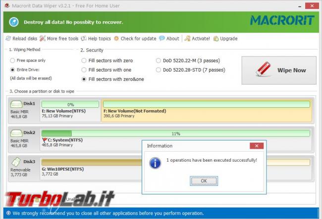
Task: Click the Activate! key icon
Action: pos(187,39)
